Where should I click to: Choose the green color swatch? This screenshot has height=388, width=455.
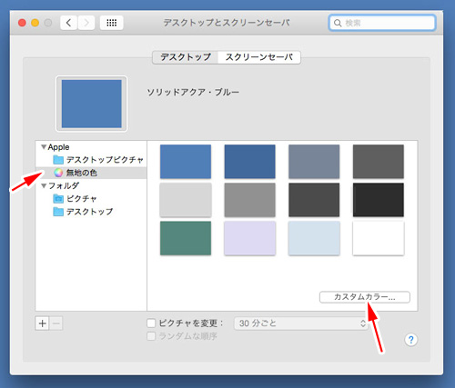pyautogui.click(x=186, y=238)
